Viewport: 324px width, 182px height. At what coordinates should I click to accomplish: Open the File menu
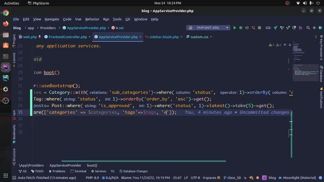coord(16,19)
